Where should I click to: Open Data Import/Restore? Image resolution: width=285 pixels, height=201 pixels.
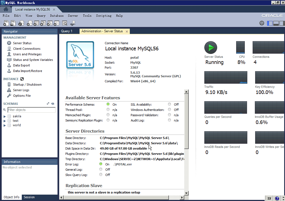[x=27, y=71]
